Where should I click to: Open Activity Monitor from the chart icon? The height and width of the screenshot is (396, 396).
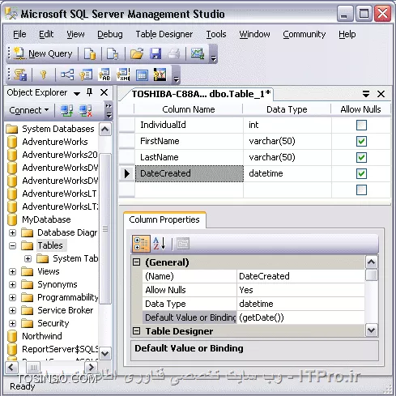pos(198,53)
